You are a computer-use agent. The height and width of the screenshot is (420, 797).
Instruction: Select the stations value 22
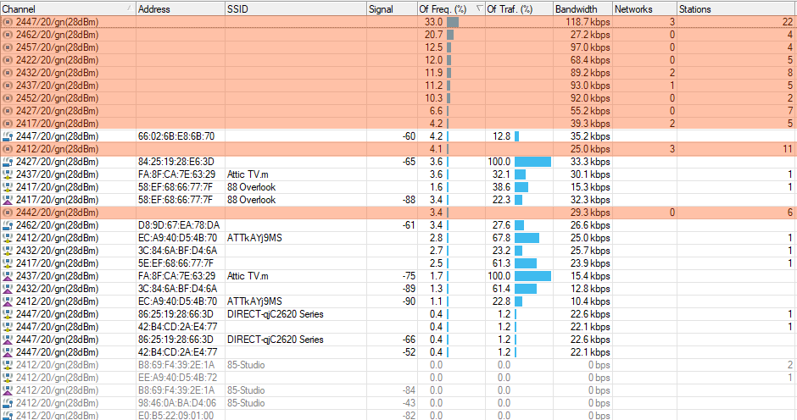788,22
